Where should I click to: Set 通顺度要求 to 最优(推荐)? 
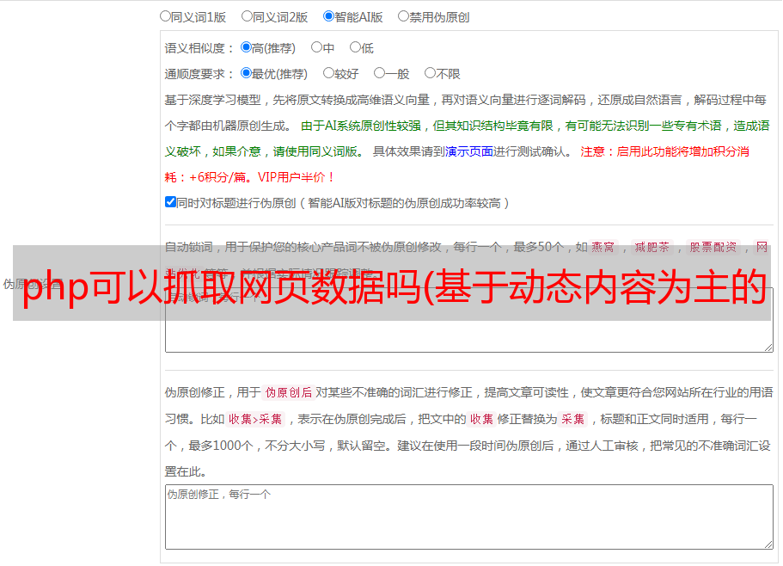coord(246,73)
